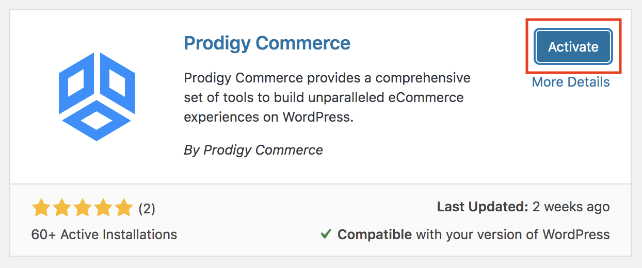The height and width of the screenshot is (268, 642).
Task: Click the description line starting with Prodigy Commerce provides
Action: click(x=327, y=78)
